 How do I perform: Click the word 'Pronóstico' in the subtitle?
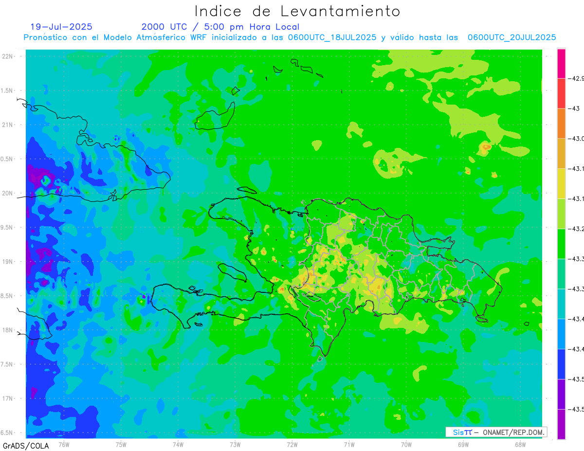(47, 37)
